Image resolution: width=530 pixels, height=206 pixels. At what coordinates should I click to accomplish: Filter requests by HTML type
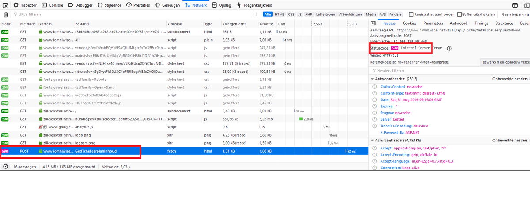click(280, 15)
